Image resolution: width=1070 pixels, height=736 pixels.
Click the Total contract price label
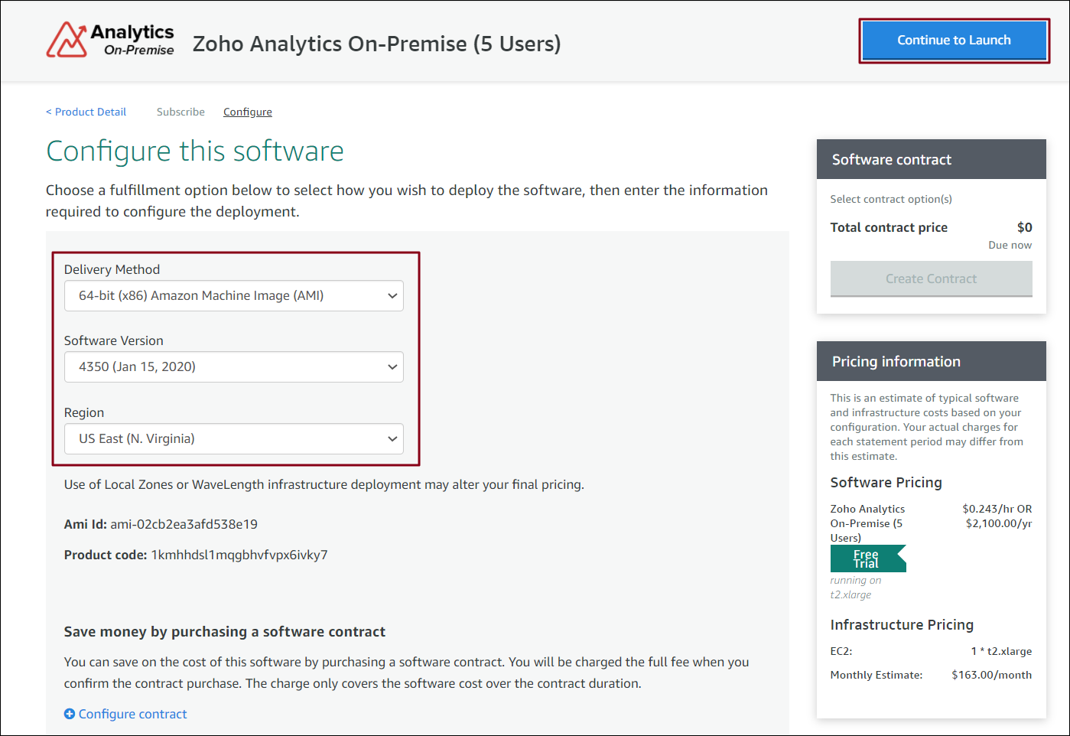coord(889,227)
